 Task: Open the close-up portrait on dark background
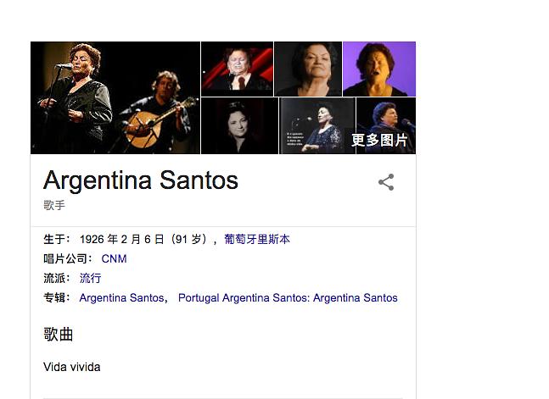[308, 69]
